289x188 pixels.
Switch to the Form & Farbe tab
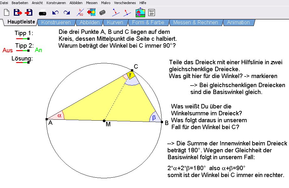click(x=148, y=23)
